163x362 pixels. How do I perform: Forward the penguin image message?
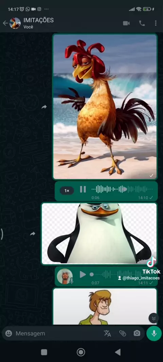[33, 234]
